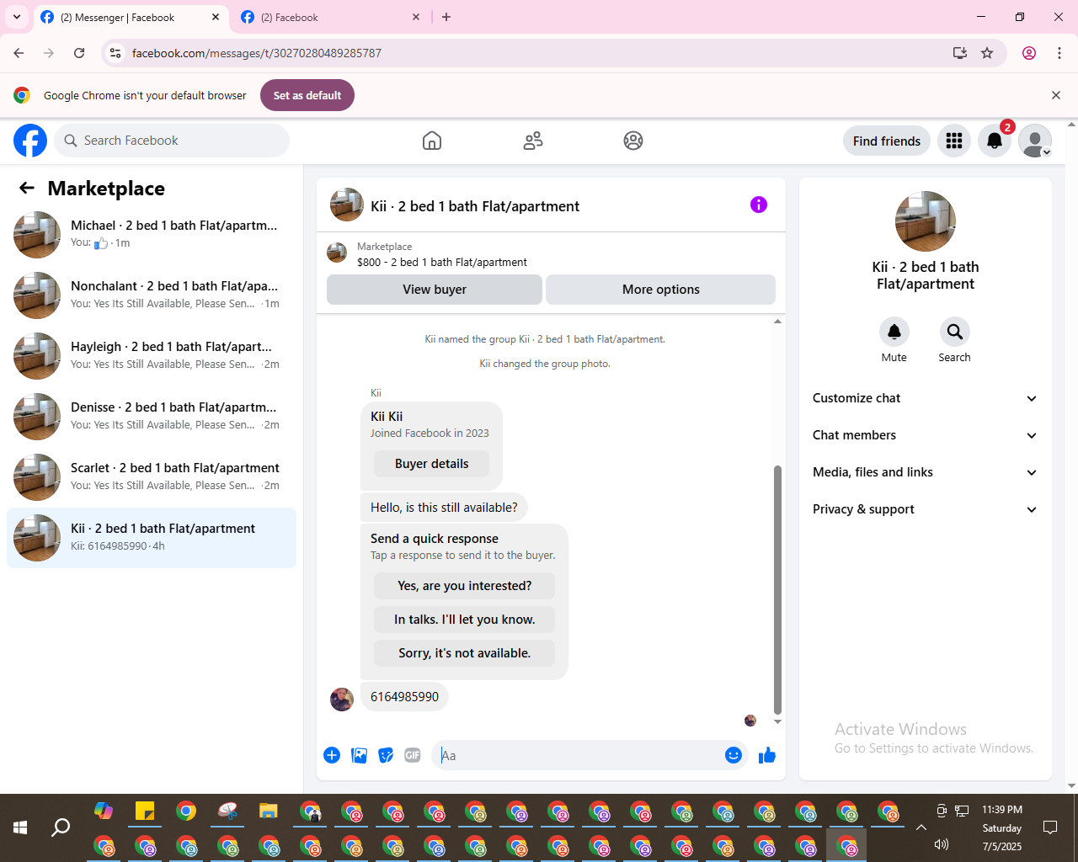Open the notifications bell with badge
The width and height of the screenshot is (1078, 862).
pos(995,141)
